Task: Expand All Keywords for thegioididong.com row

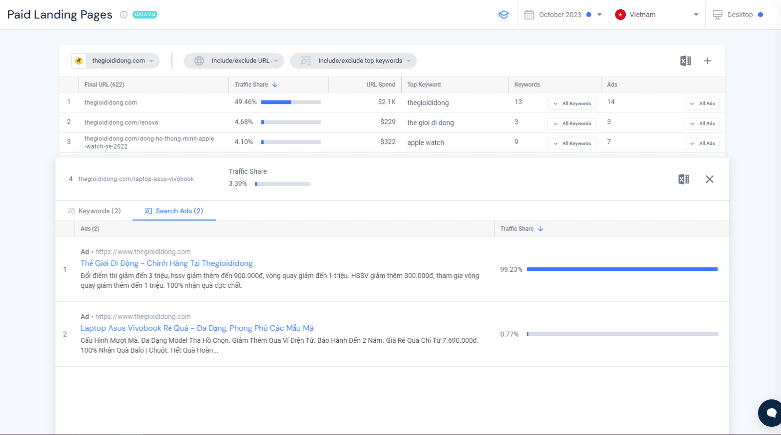Action: tap(572, 103)
